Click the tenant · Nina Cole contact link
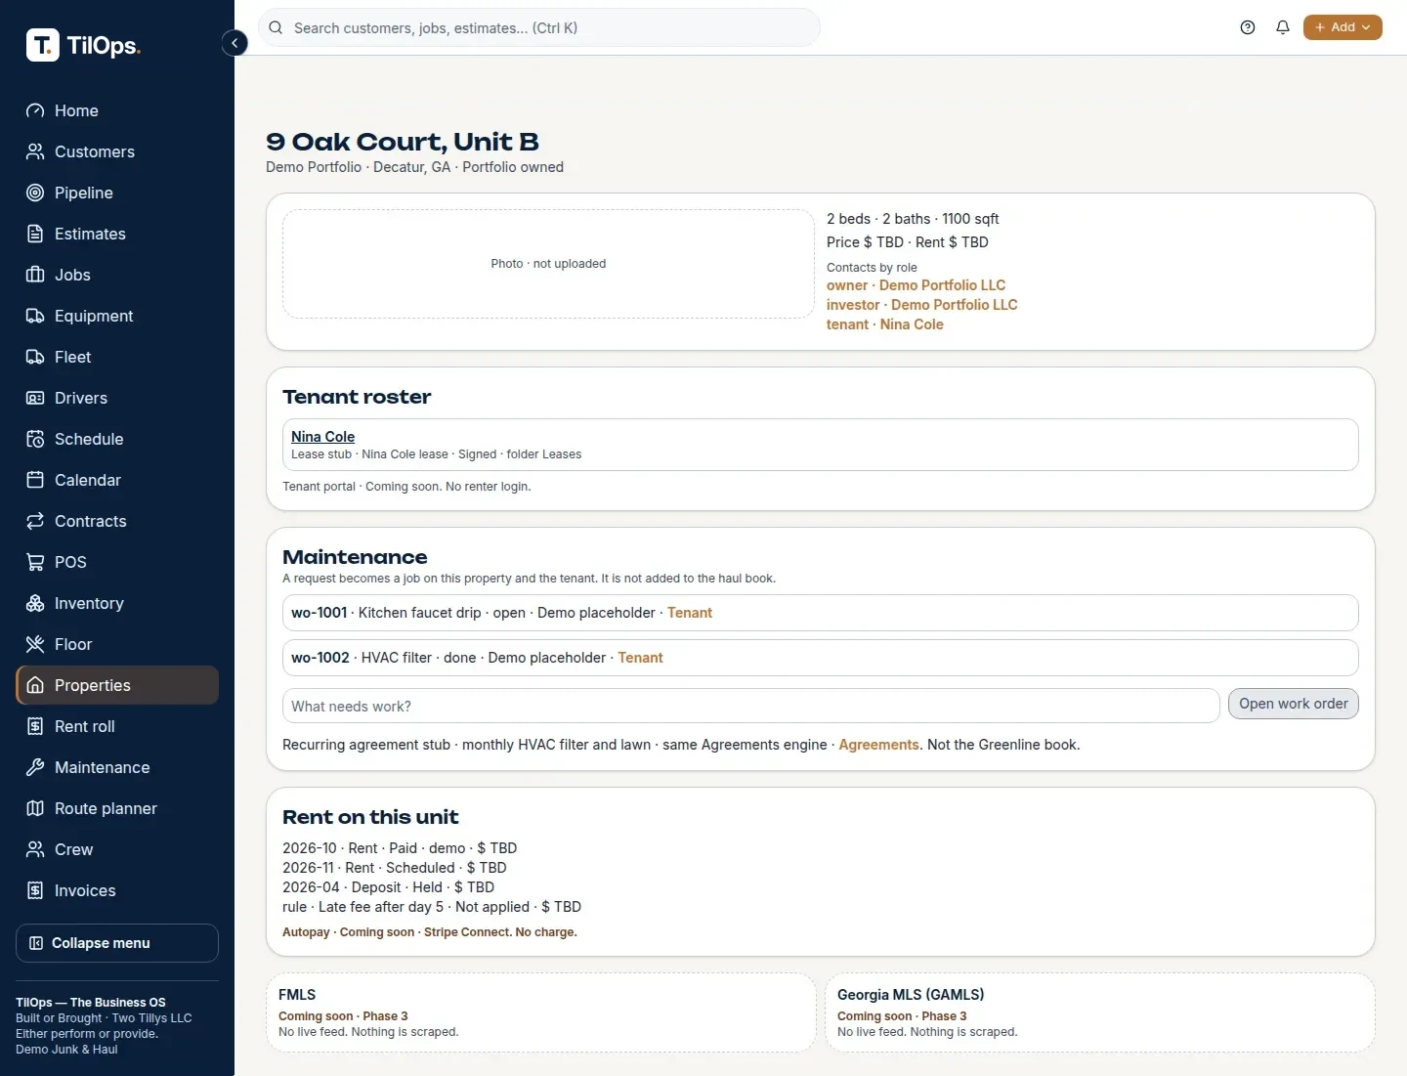This screenshot has width=1407, height=1076. coord(884,324)
